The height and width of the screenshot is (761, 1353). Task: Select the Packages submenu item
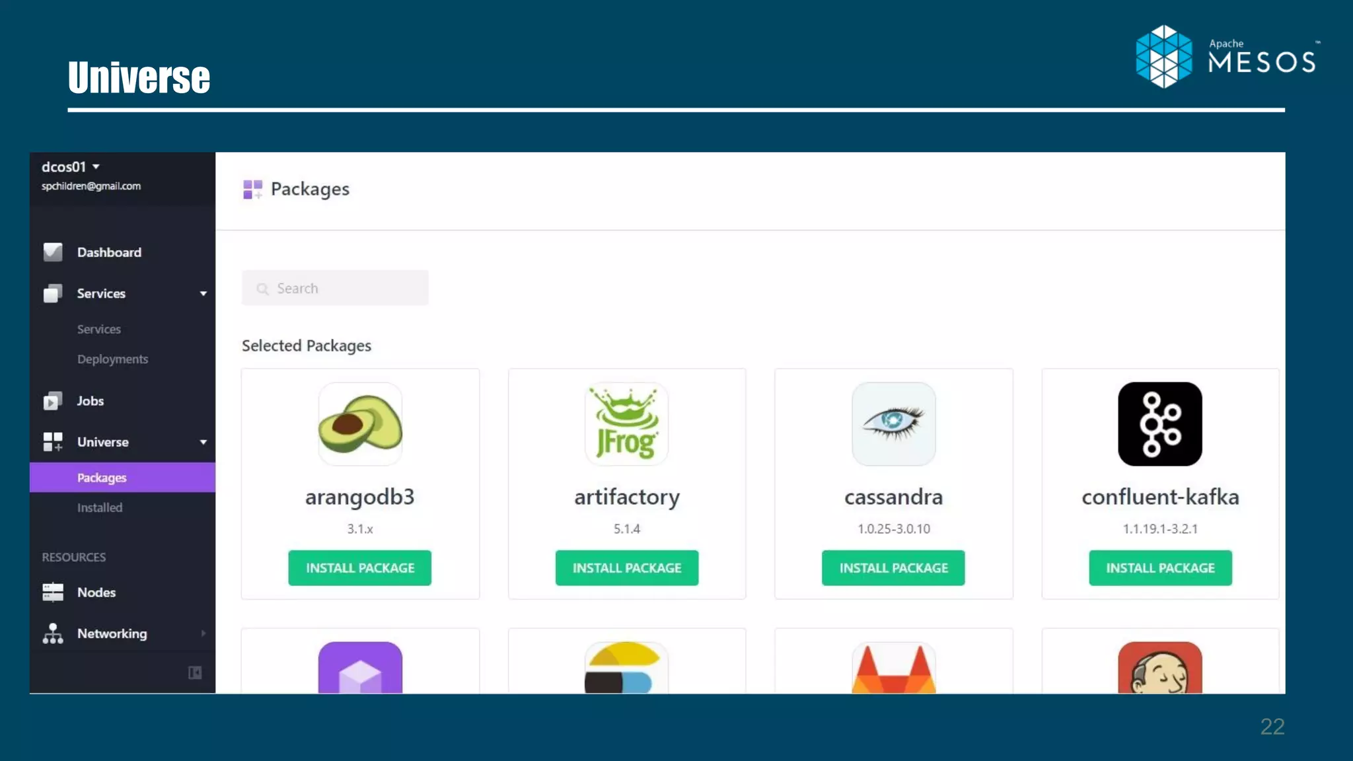(102, 478)
